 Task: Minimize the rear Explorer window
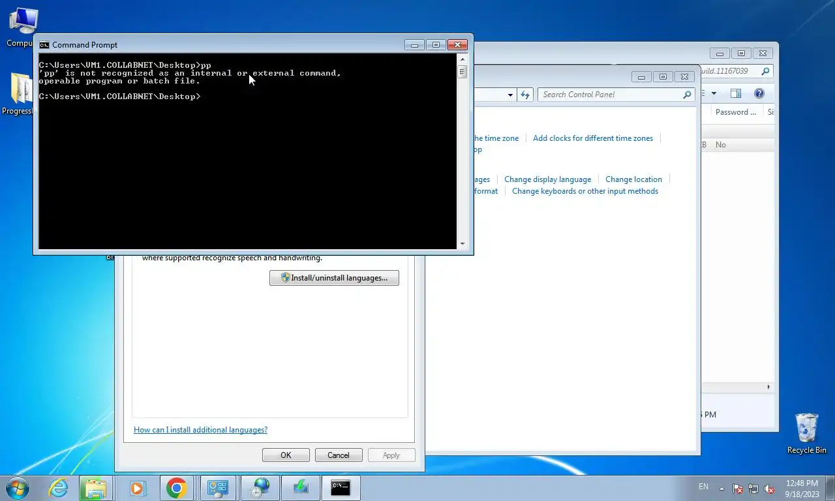pos(720,53)
